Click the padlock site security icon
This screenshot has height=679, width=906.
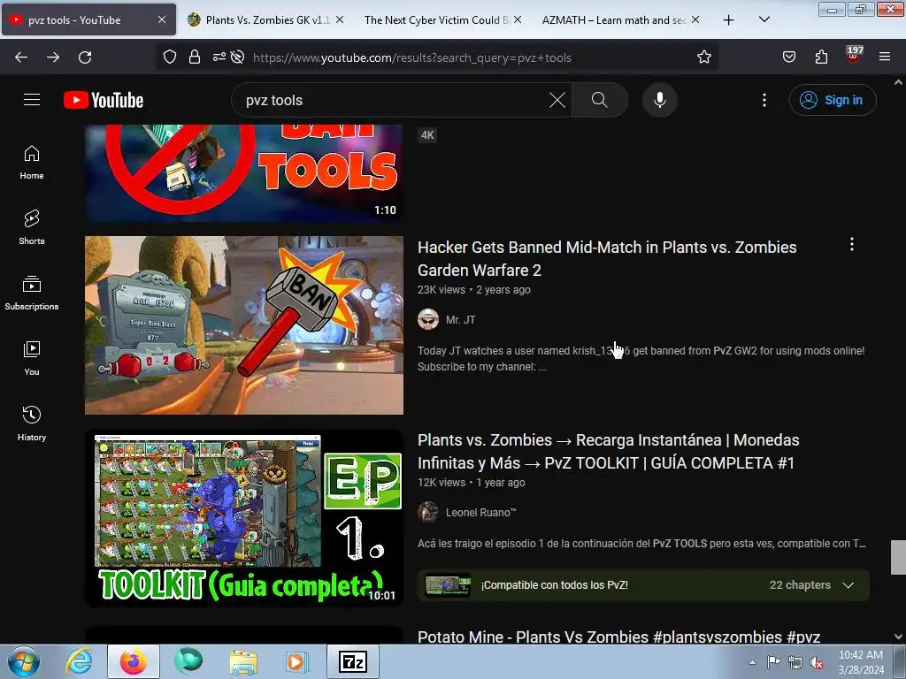coord(195,57)
